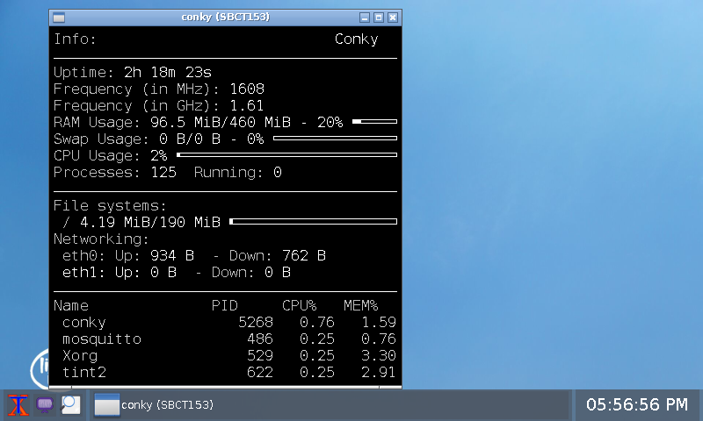
Task: Click the RAM usage progress bar
Action: 375,121
